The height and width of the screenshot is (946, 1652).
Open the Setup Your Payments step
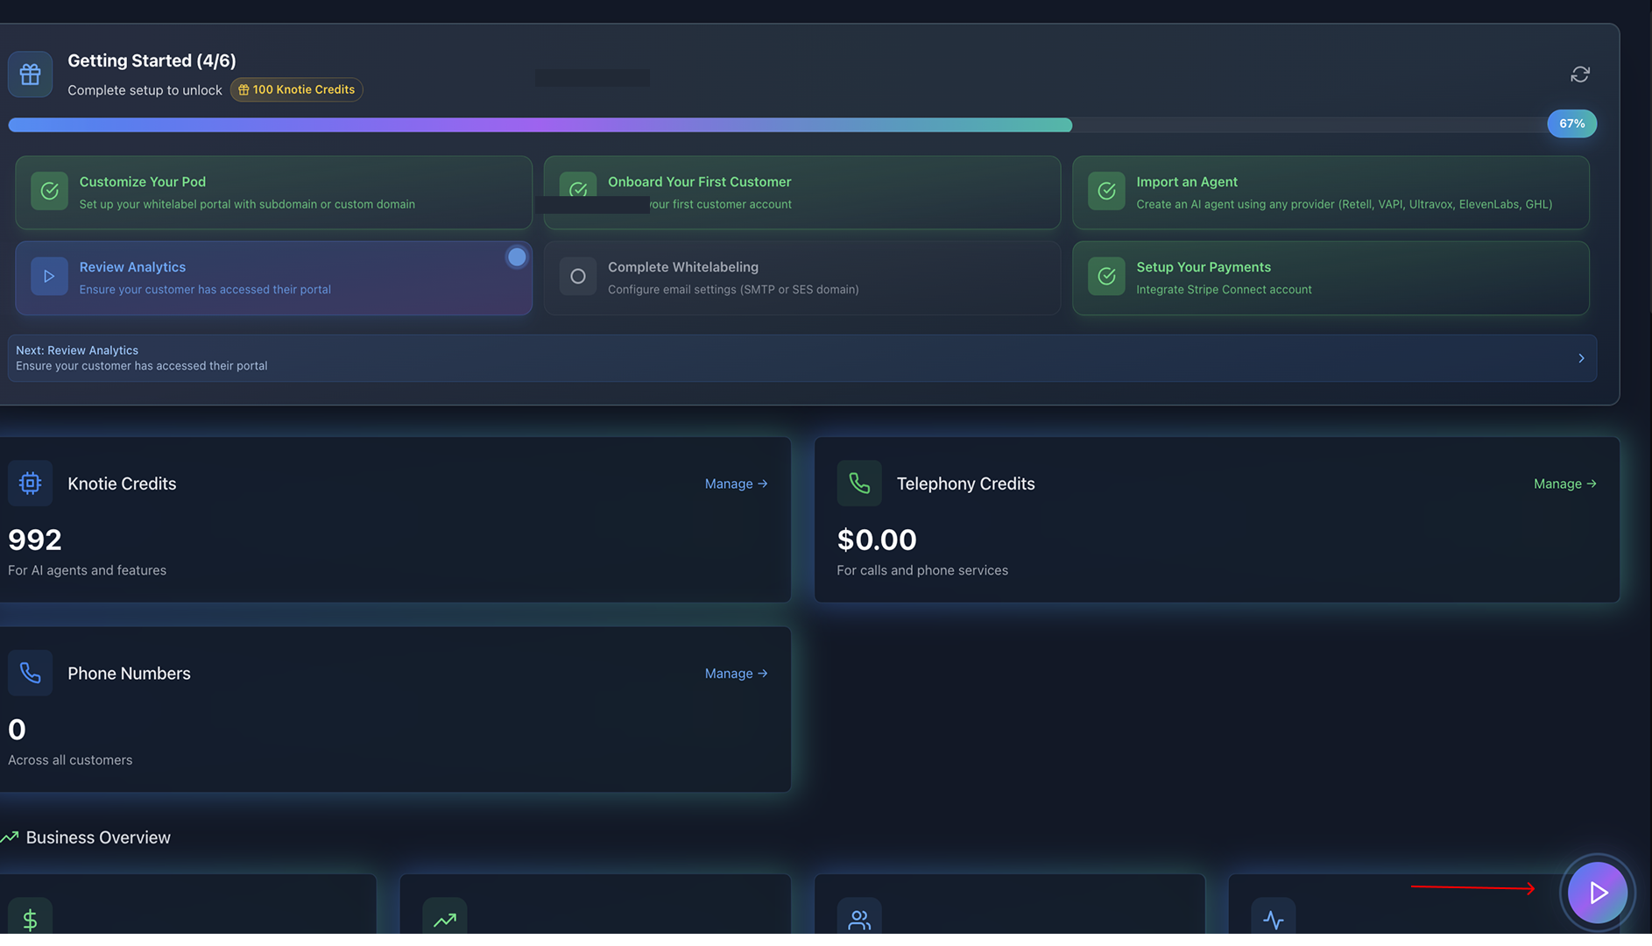click(x=1331, y=278)
